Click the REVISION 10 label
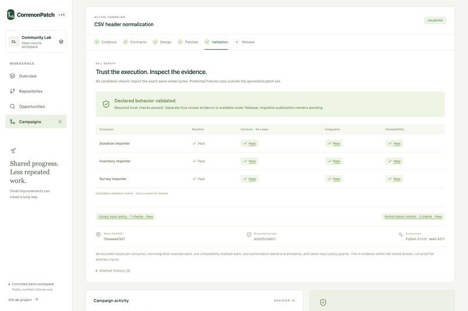 (285, 301)
